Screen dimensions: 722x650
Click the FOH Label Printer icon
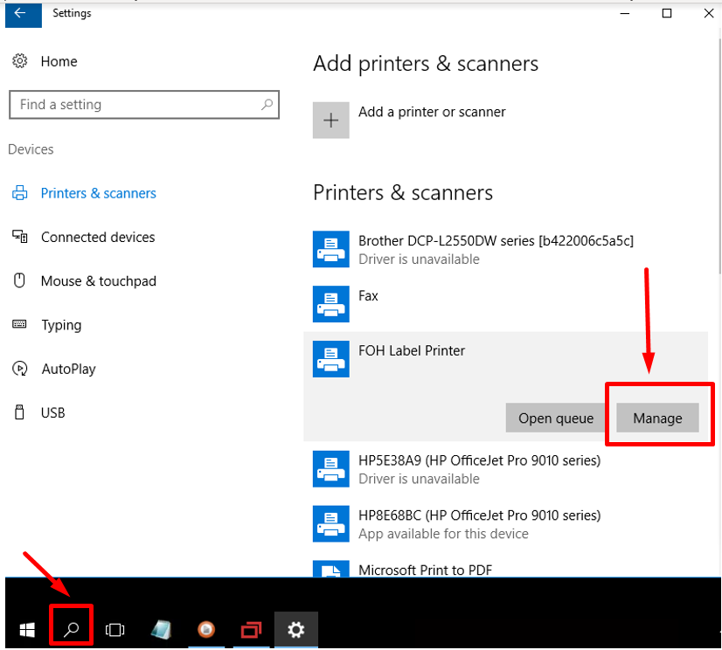[331, 359]
